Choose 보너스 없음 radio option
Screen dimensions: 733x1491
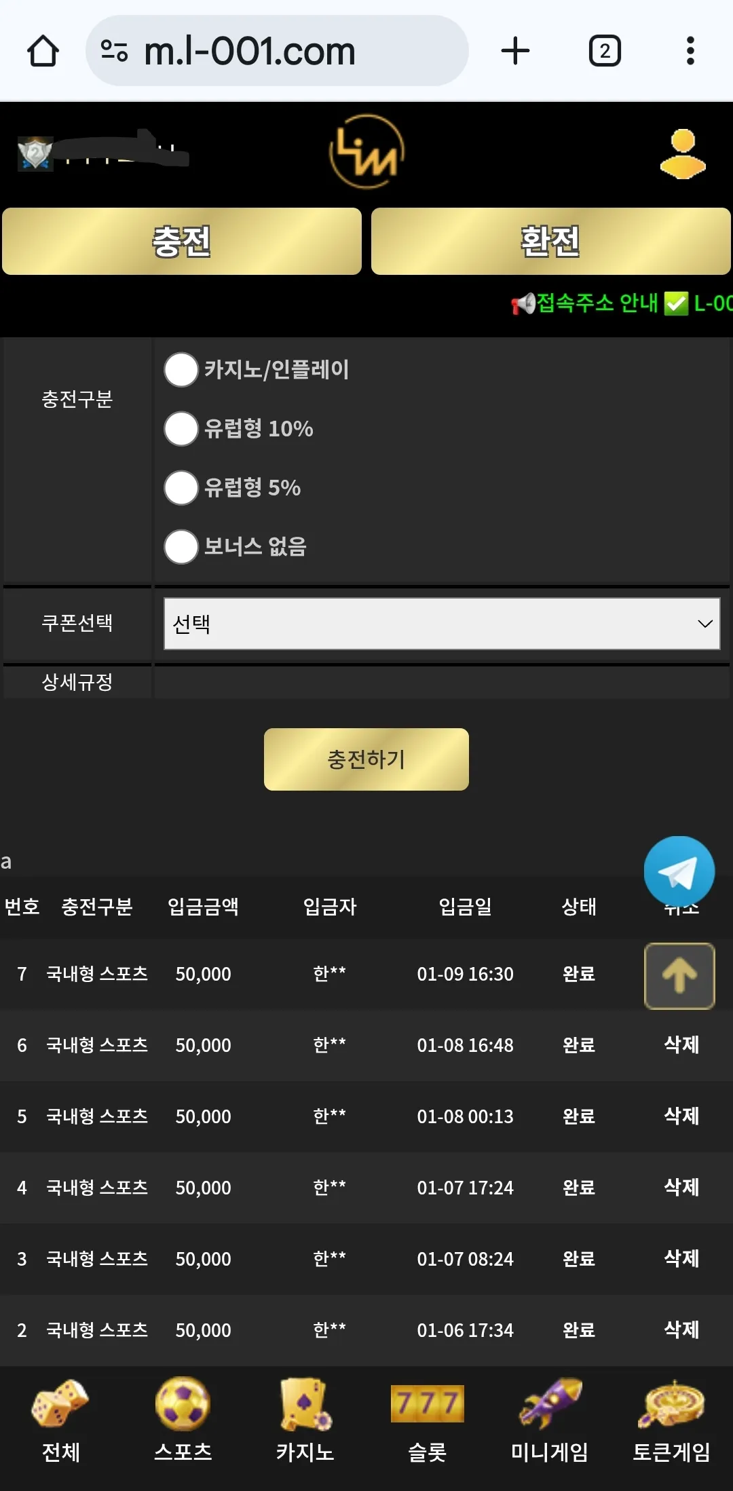tap(181, 547)
